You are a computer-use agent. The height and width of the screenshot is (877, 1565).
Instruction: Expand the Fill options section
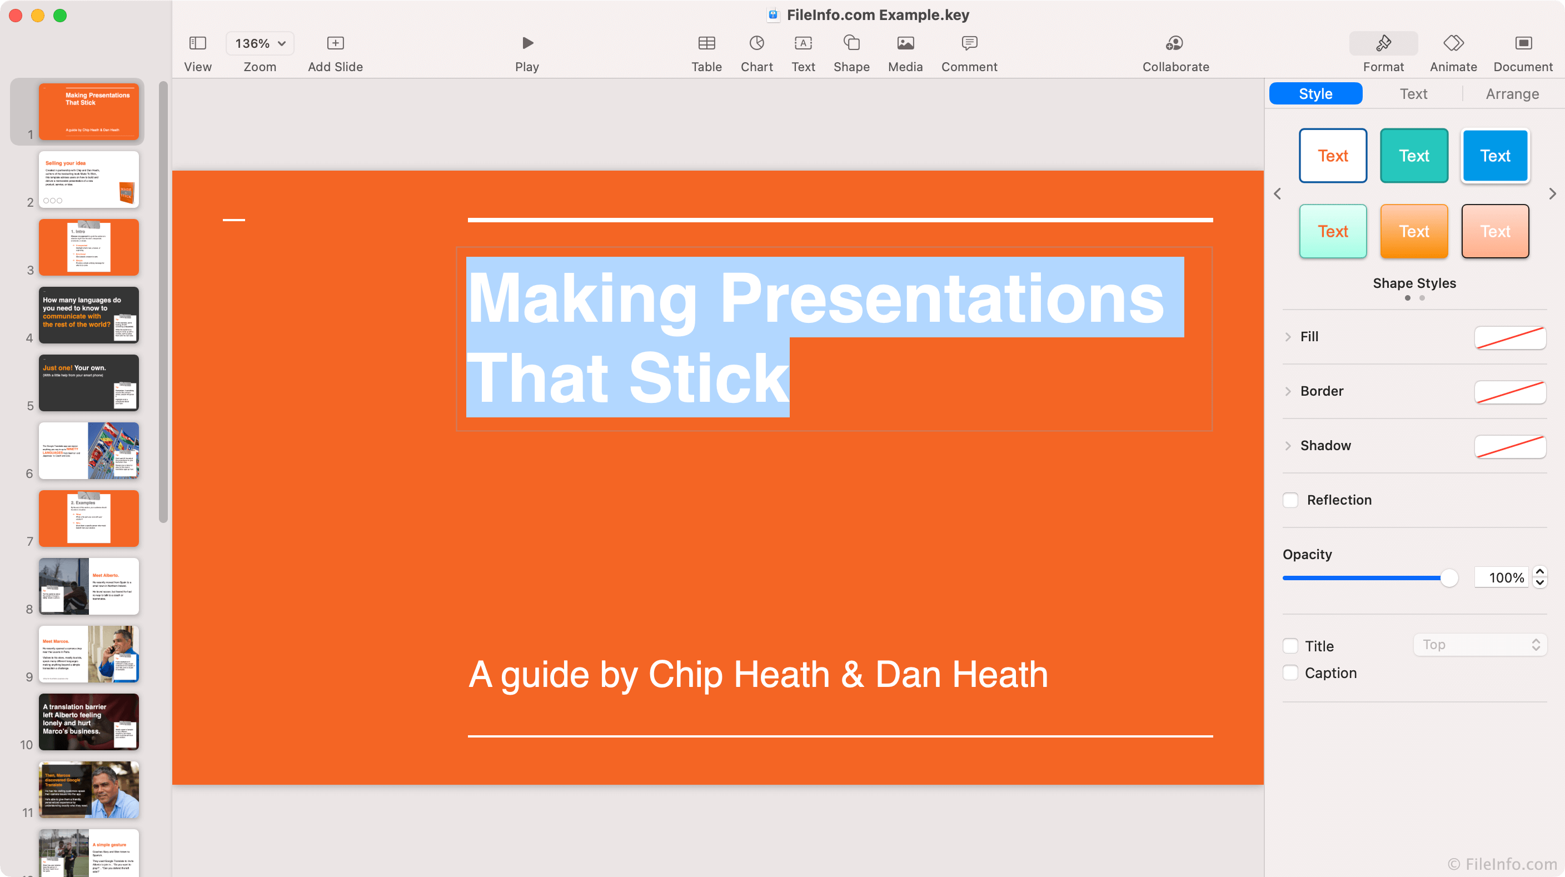pyautogui.click(x=1289, y=336)
